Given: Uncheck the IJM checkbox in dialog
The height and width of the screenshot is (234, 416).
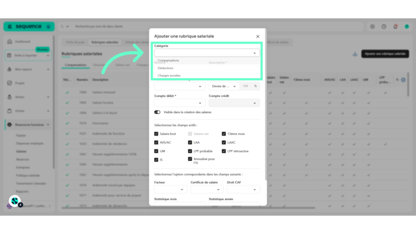Looking at the screenshot, I should coord(156,151).
